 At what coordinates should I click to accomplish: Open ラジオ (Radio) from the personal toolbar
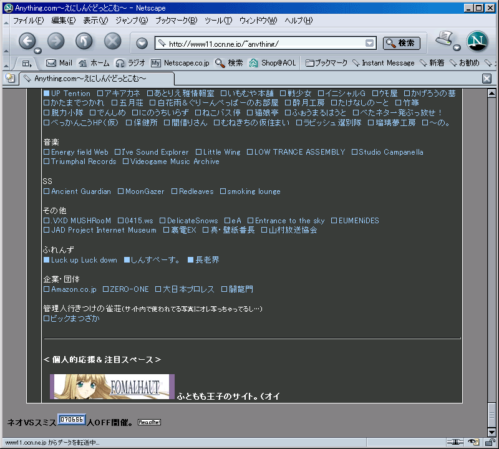point(130,63)
